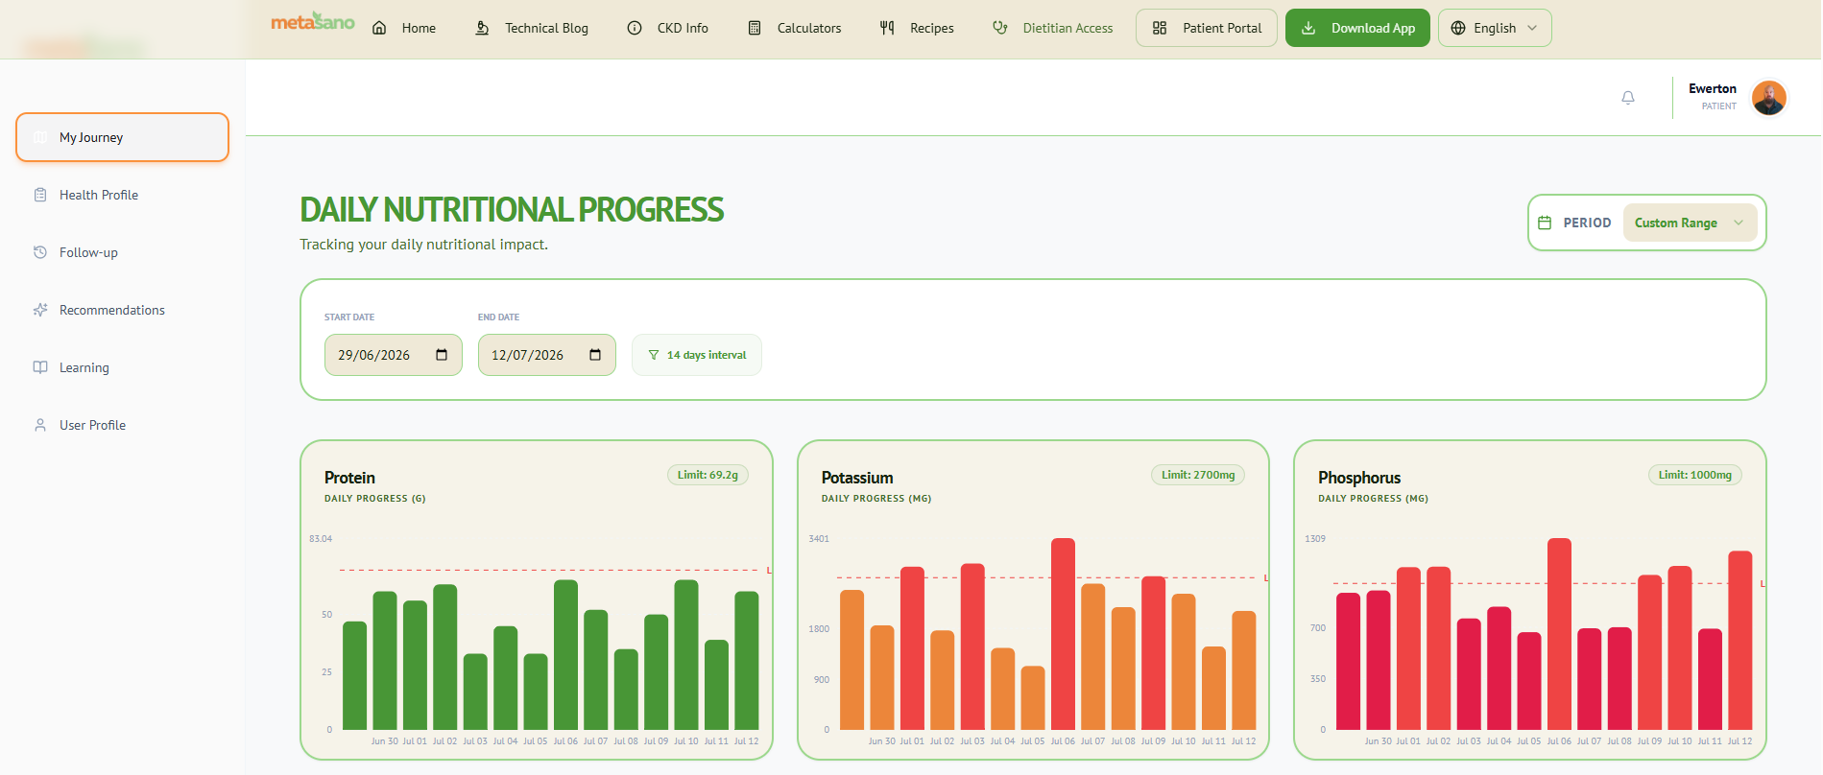Click Potassium Limit: 2700mg badge

point(1198,475)
